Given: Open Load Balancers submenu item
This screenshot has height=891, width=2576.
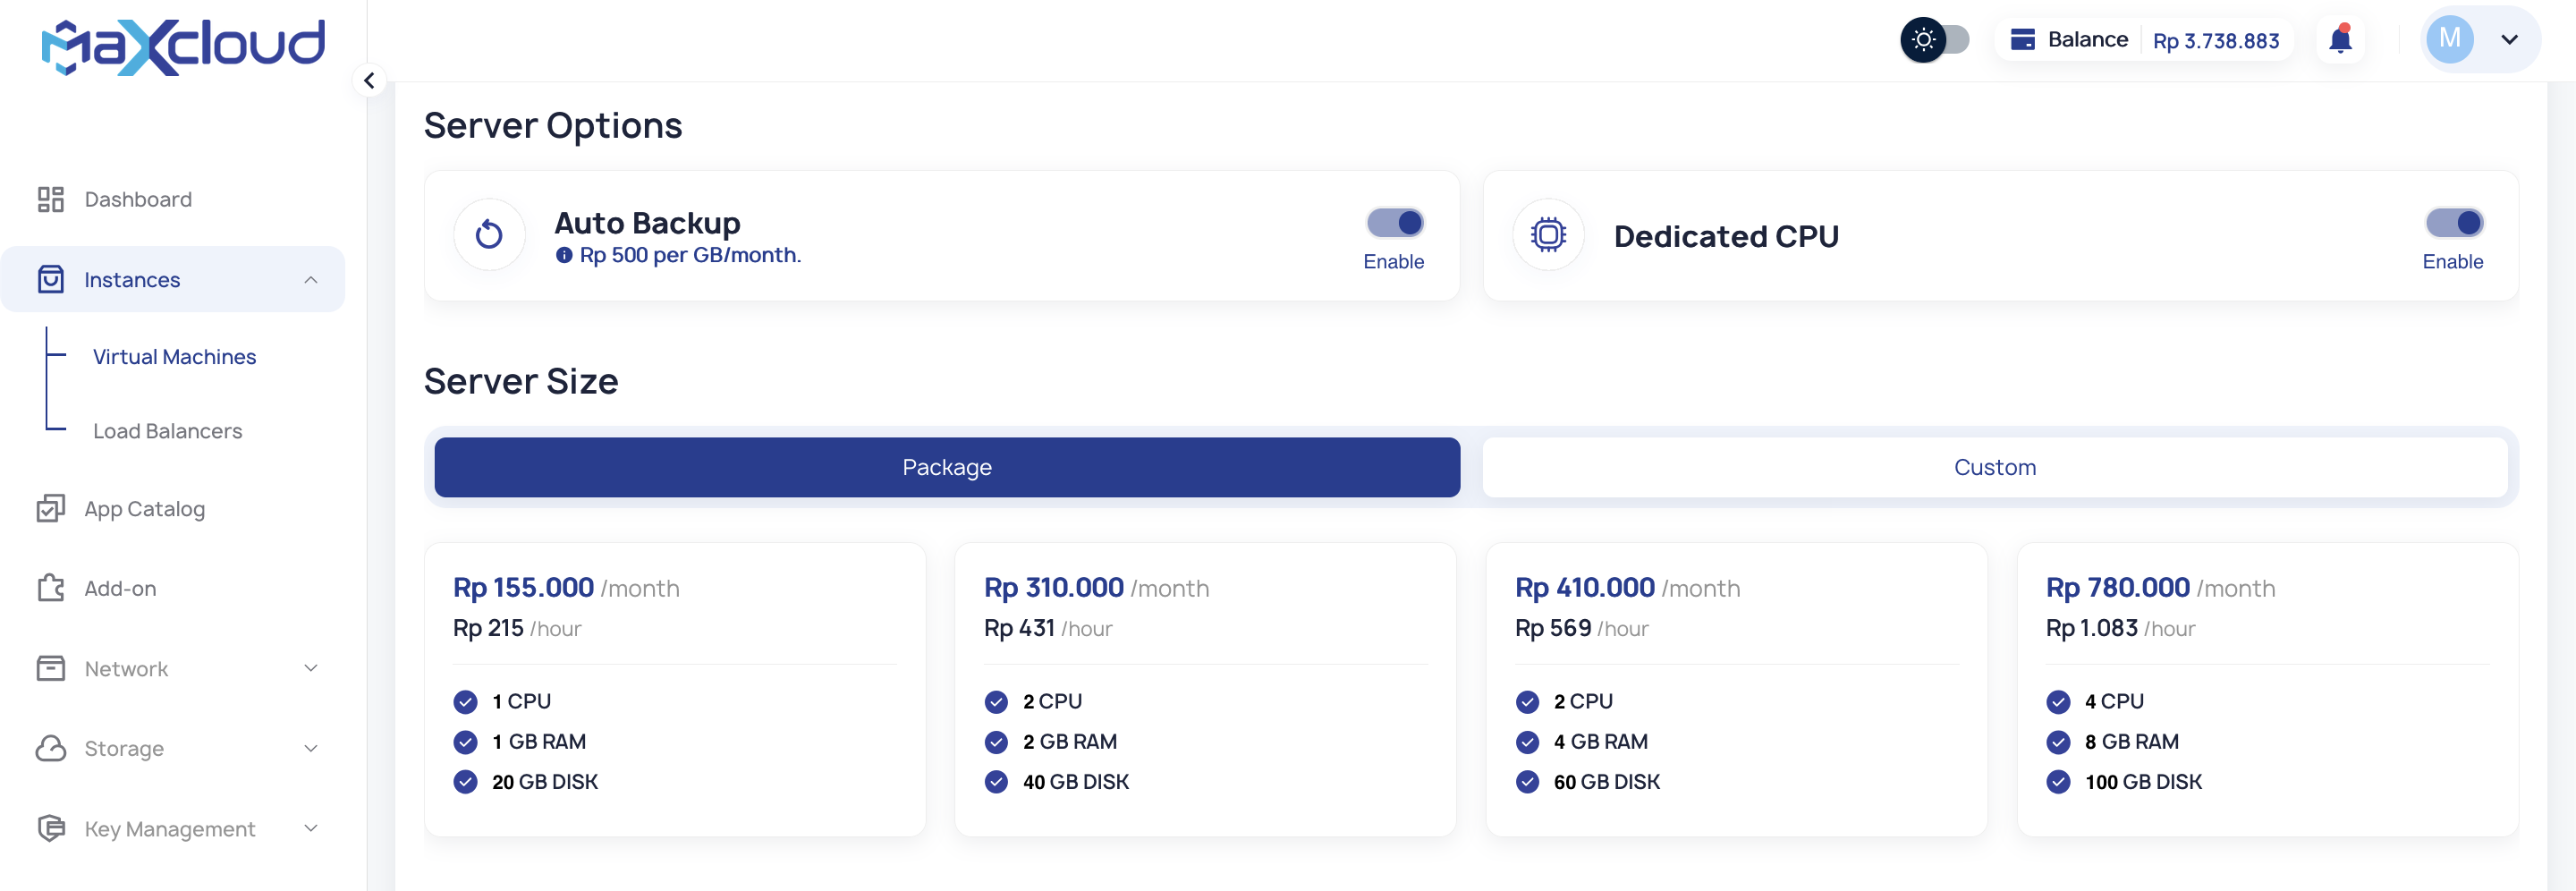Looking at the screenshot, I should [167, 430].
